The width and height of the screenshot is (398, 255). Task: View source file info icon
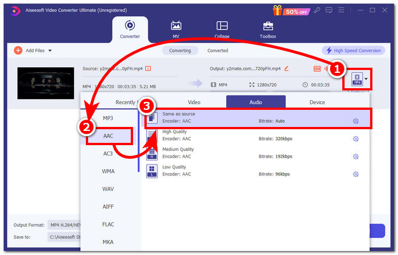tap(148, 68)
